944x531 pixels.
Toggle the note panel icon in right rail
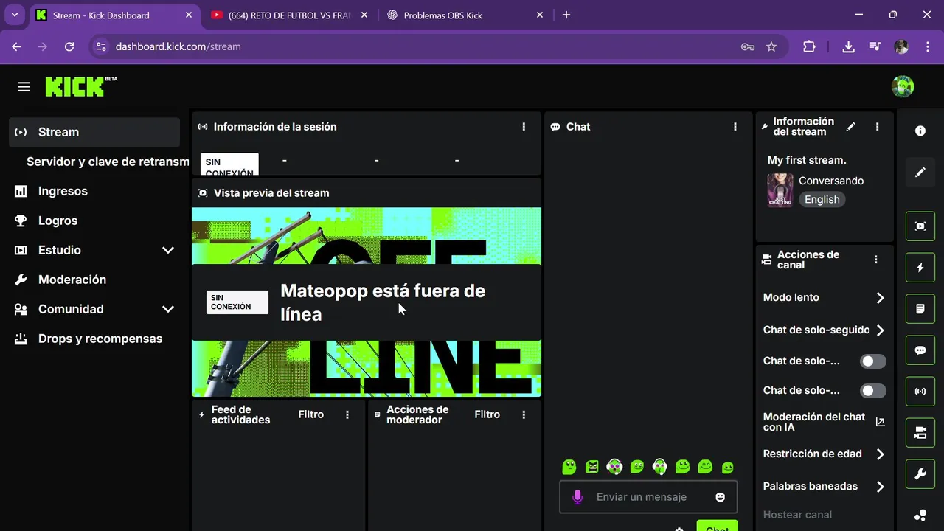920,309
